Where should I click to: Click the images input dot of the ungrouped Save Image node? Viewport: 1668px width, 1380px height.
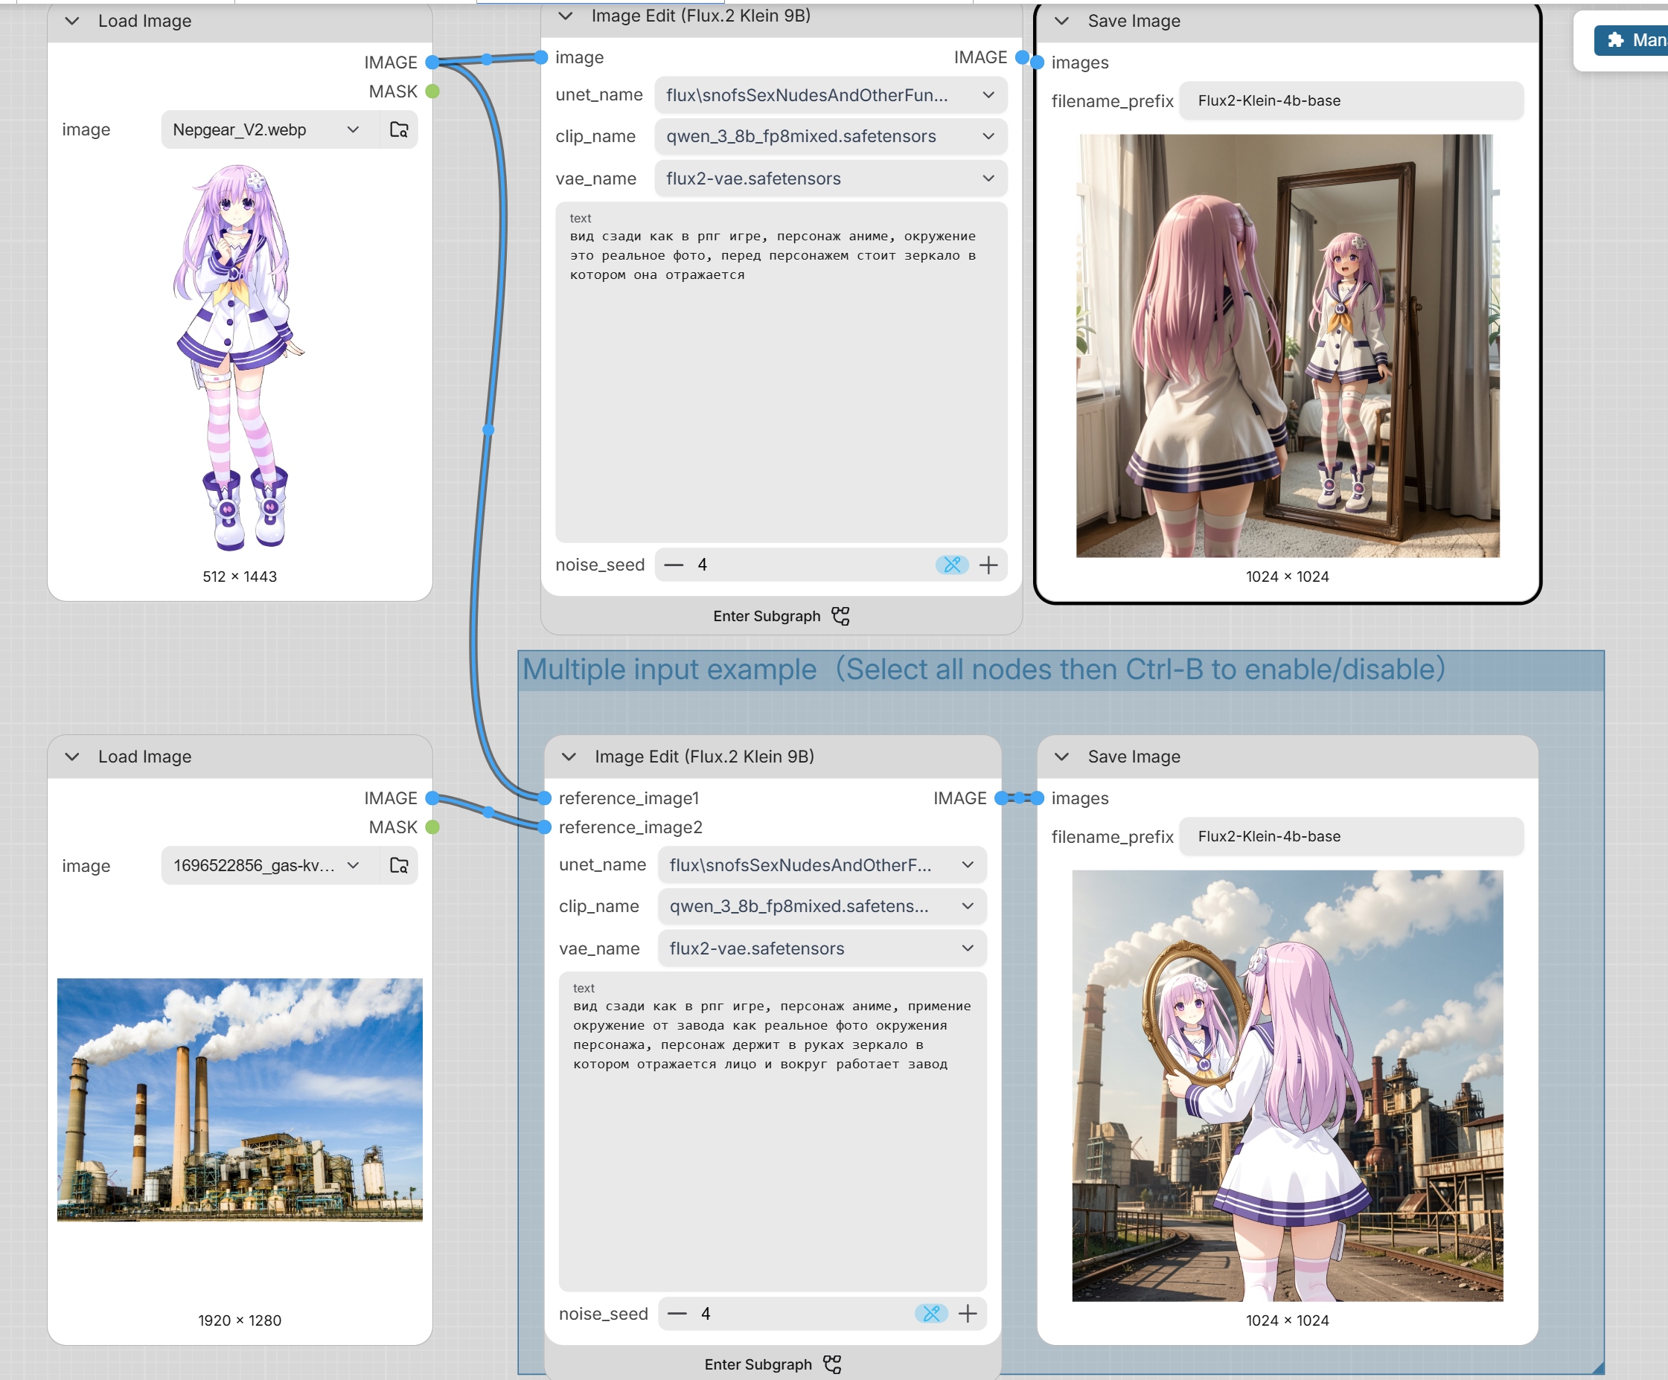pos(1038,62)
